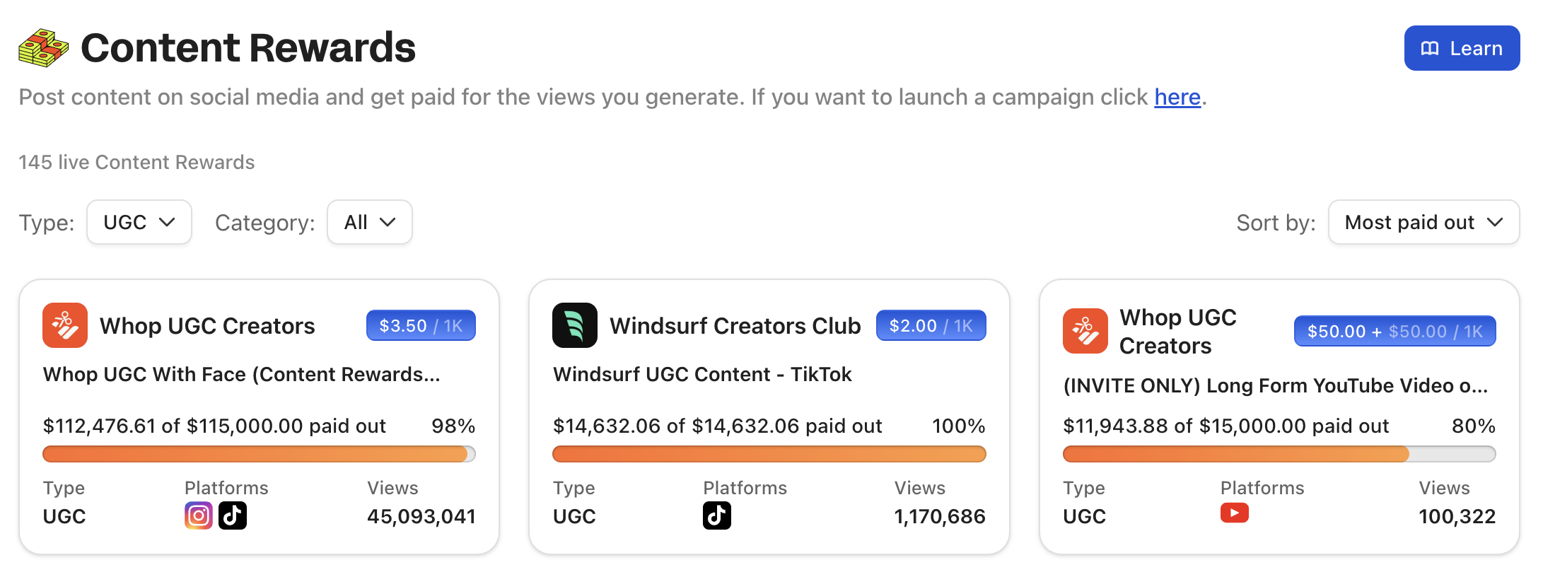The width and height of the screenshot is (1543, 577).
Task: Open the YouTube platform icon
Action: coord(1235,513)
